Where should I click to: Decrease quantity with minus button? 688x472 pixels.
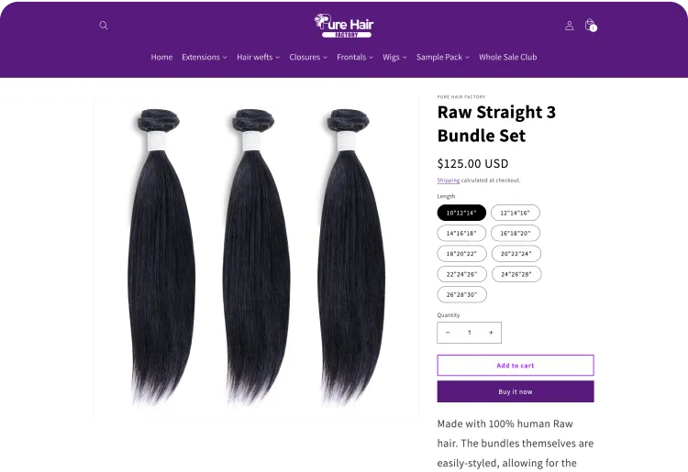coord(448,333)
